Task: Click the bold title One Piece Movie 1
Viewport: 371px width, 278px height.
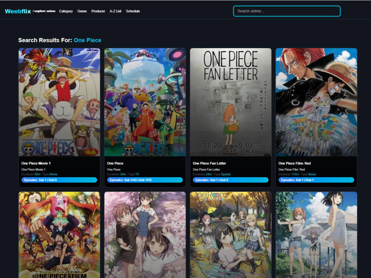Action: pyautogui.click(x=36, y=163)
